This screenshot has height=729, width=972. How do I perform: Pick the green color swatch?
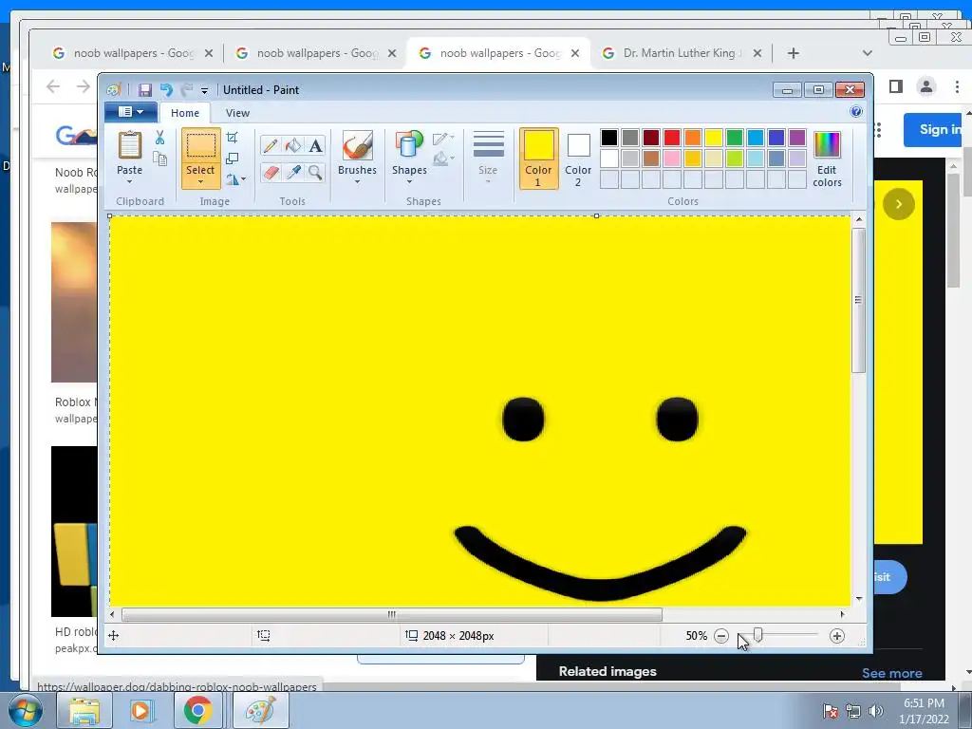click(734, 137)
